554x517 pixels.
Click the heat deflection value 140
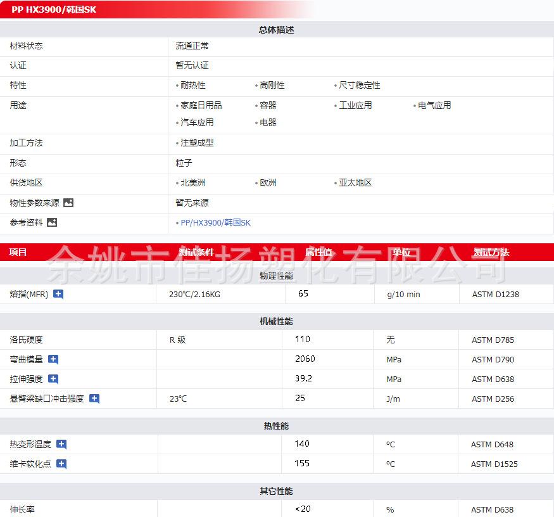(x=302, y=444)
